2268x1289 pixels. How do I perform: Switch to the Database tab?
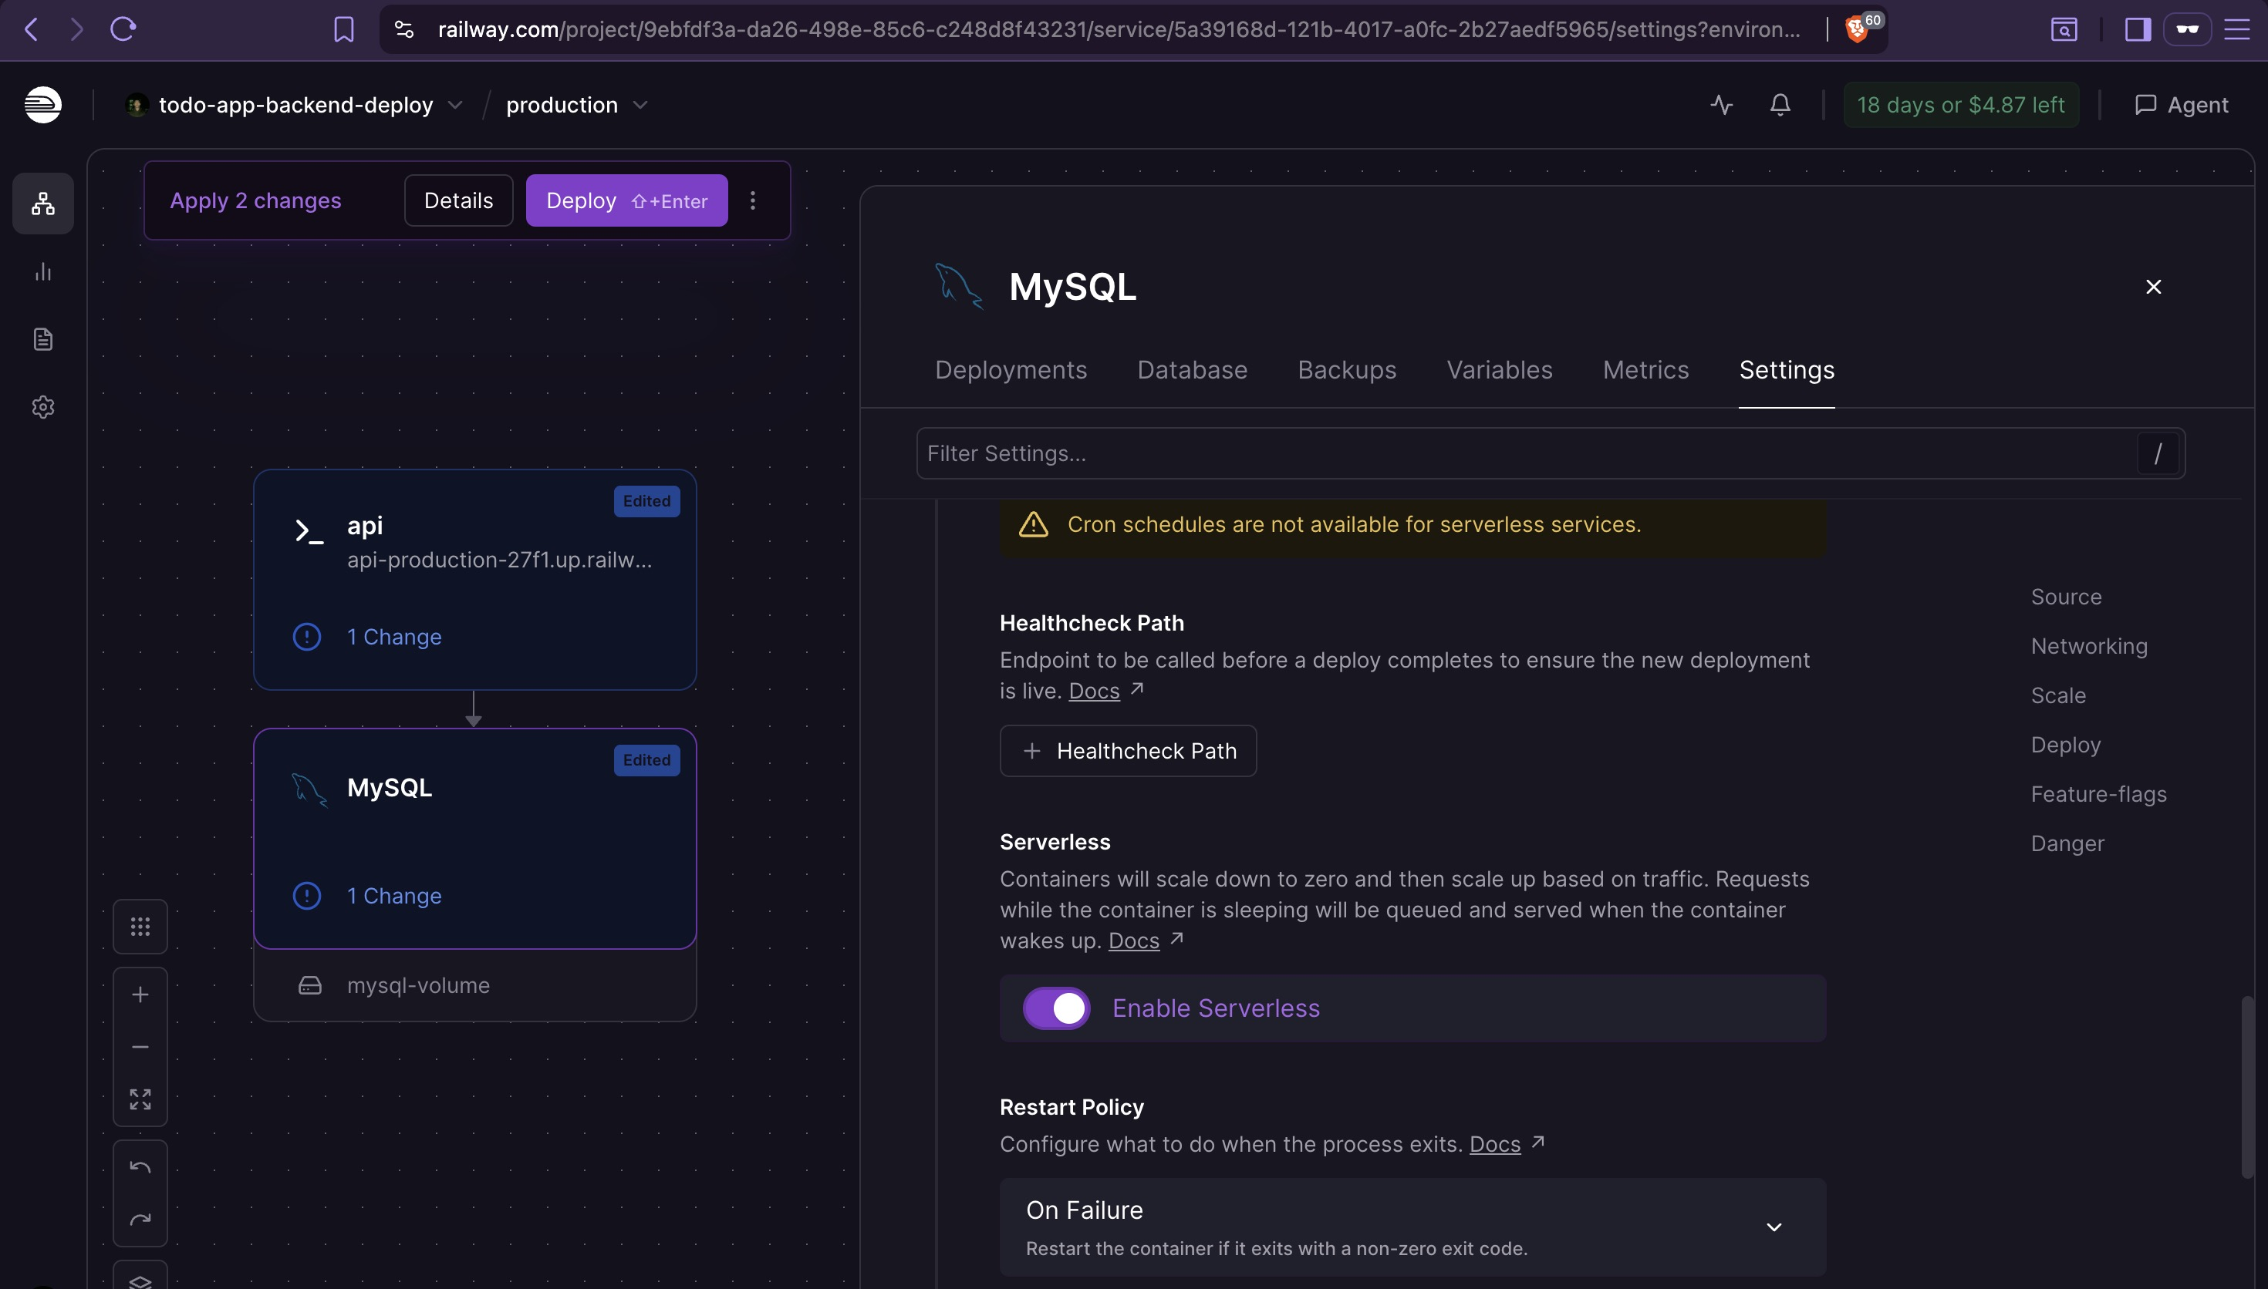pyautogui.click(x=1192, y=370)
